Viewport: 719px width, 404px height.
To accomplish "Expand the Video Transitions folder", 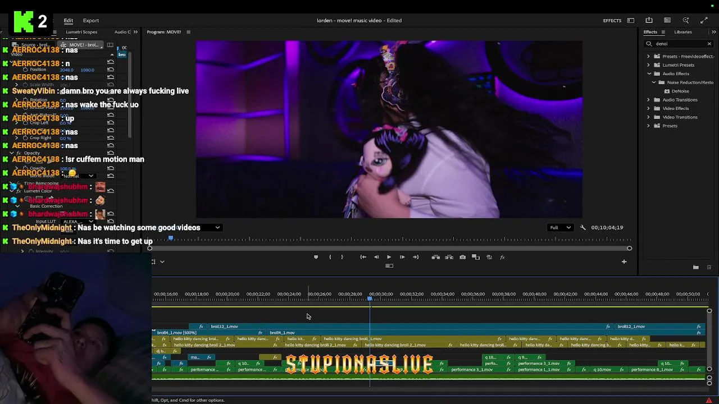I will click(648, 117).
